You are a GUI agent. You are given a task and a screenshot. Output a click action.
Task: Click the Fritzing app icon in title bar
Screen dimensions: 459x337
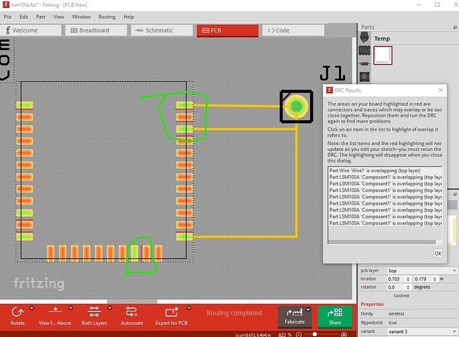[6, 5]
